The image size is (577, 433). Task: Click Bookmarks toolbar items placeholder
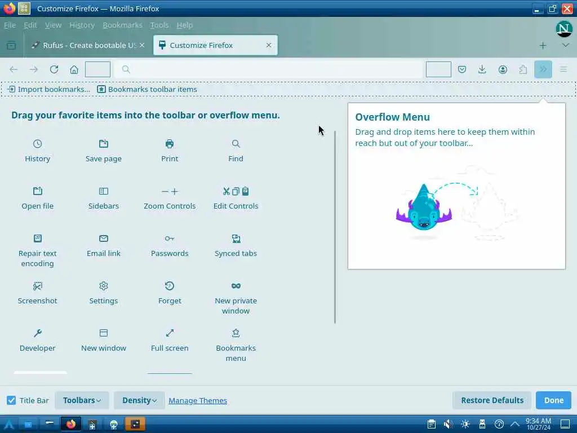pos(147,89)
